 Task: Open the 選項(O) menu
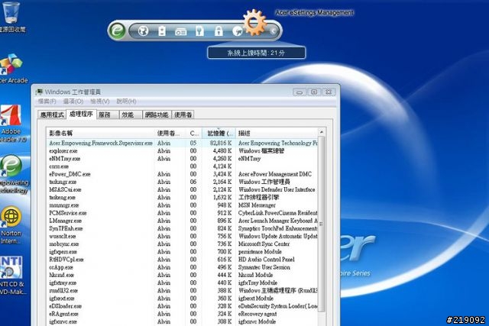73,102
